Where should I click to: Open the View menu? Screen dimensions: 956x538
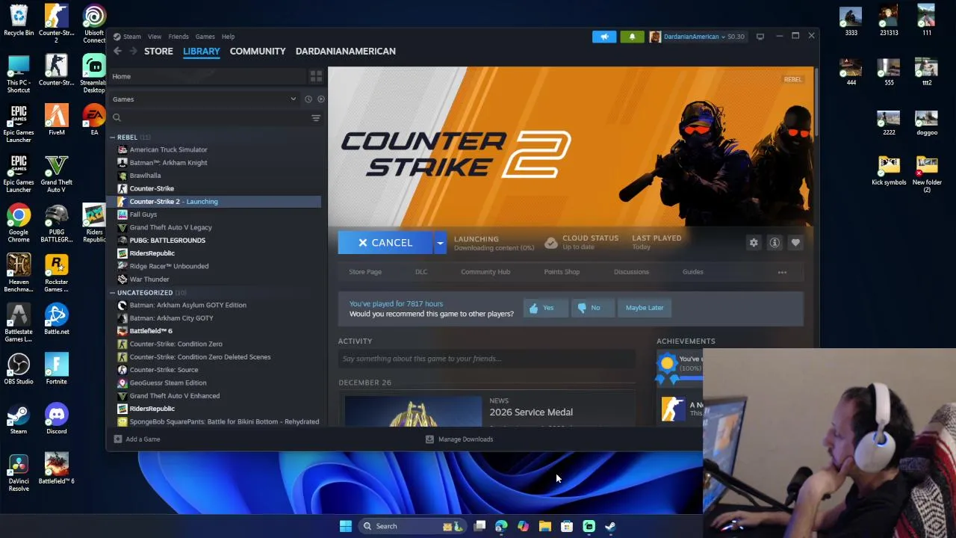(x=154, y=37)
